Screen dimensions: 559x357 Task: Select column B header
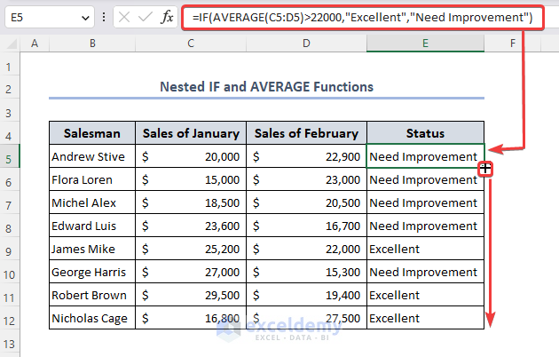pyautogui.click(x=91, y=43)
